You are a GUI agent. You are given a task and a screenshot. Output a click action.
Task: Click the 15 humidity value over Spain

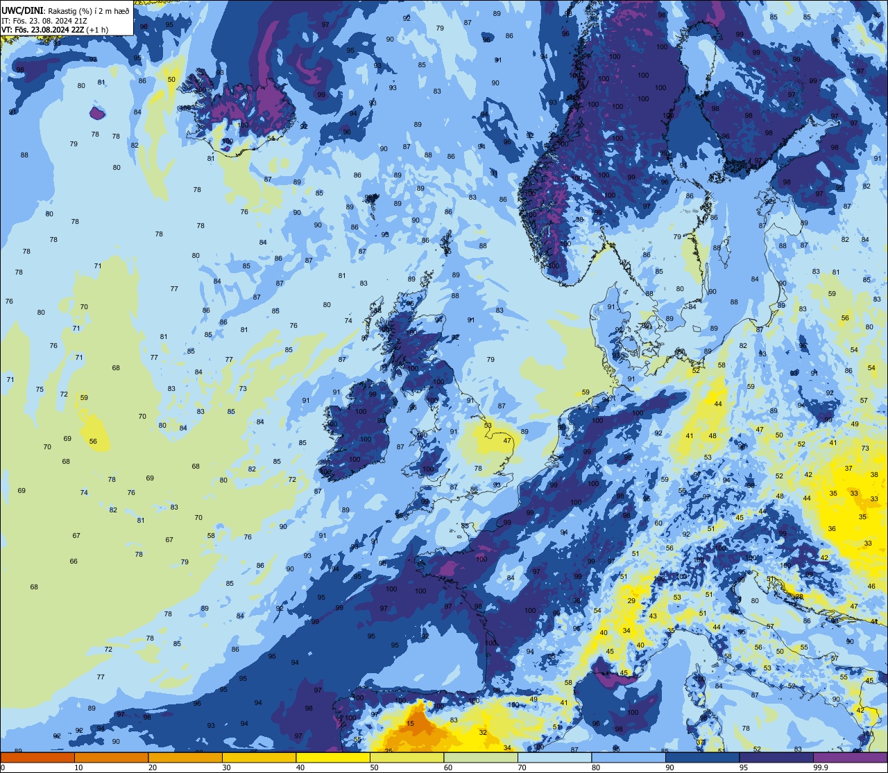tap(410, 724)
